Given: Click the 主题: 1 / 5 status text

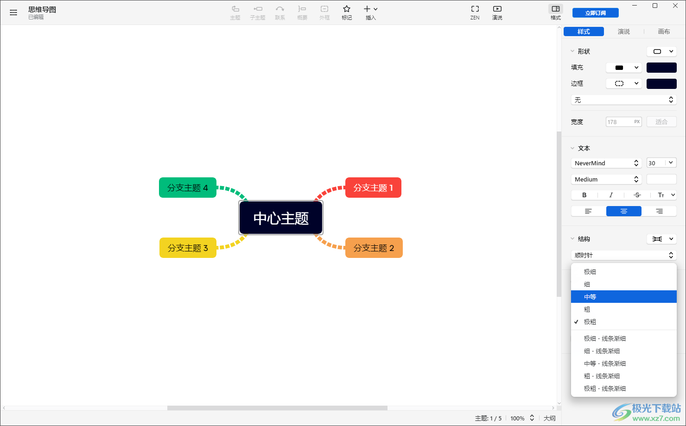Looking at the screenshot, I should tap(488, 418).
